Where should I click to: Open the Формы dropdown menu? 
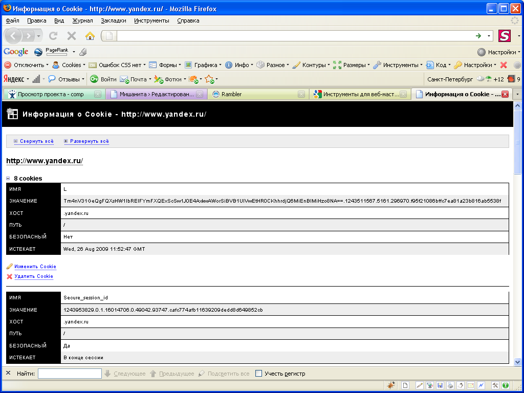point(165,65)
